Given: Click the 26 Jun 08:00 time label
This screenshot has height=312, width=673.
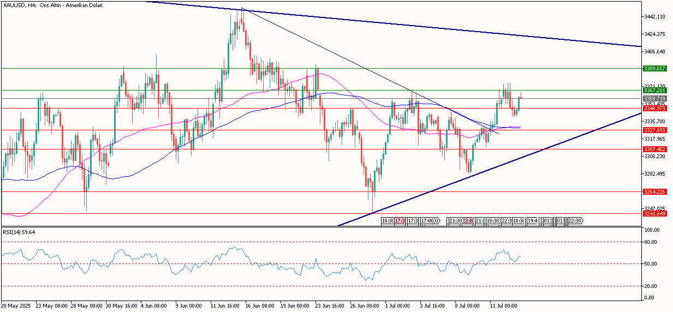Looking at the screenshot, I should tap(366, 306).
